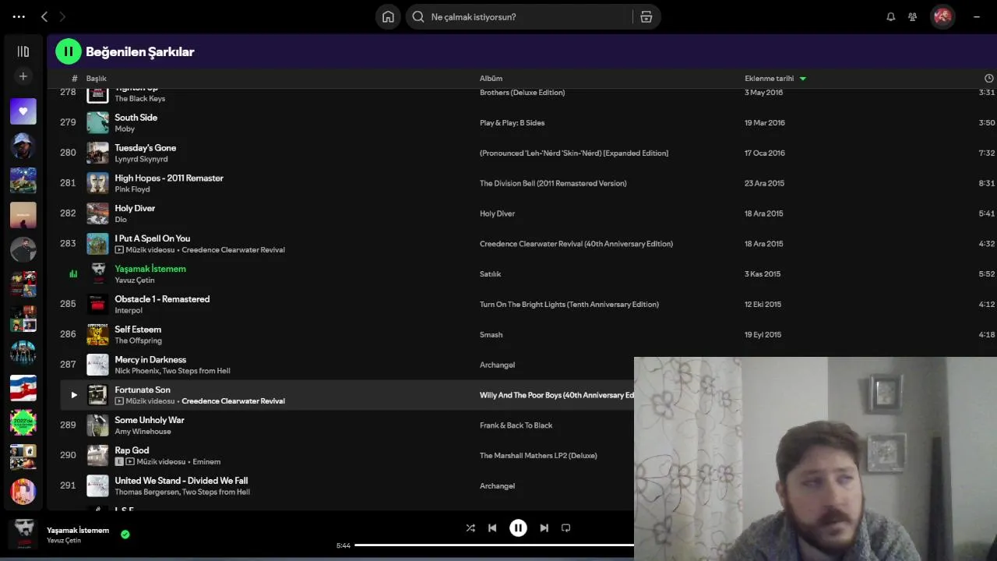Select 'Rap God' track title
This screenshot has height=561, width=997.
(132, 450)
